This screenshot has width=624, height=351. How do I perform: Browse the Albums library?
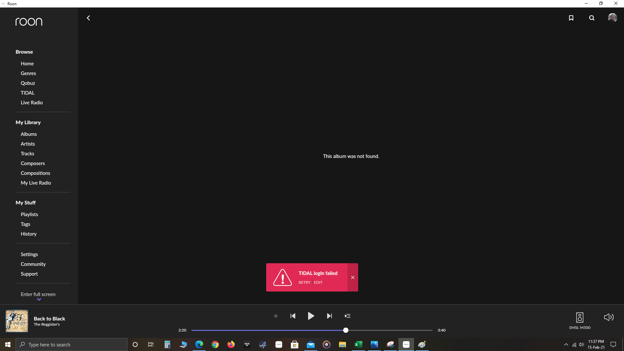(x=29, y=134)
